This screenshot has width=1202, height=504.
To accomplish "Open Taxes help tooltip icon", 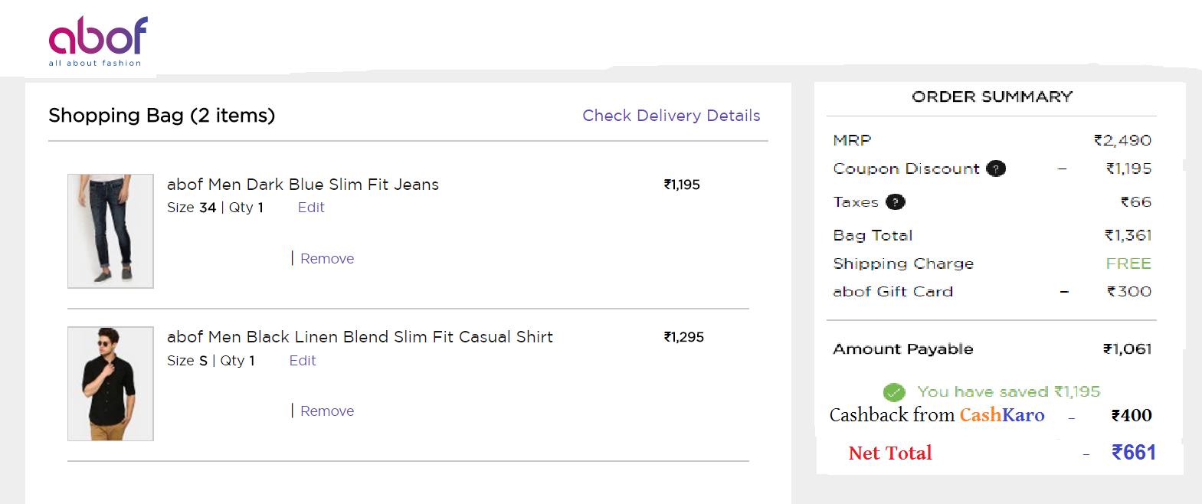I will 896,202.
